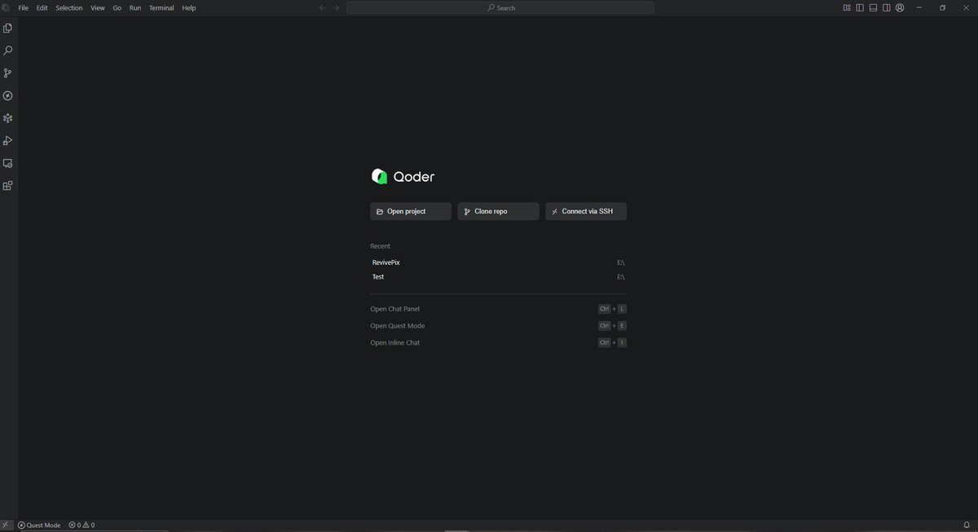Open the Quest compass icon in sidebar
The height and width of the screenshot is (532, 978).
coord(8,95)
